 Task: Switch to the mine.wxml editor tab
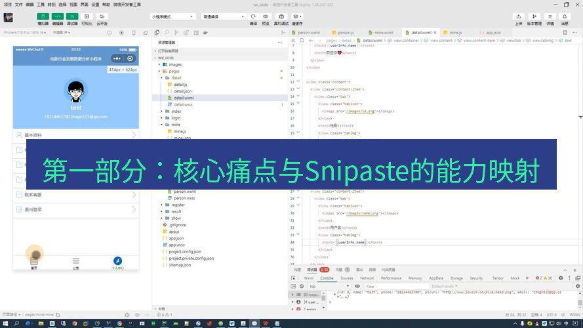coord(381,33)
